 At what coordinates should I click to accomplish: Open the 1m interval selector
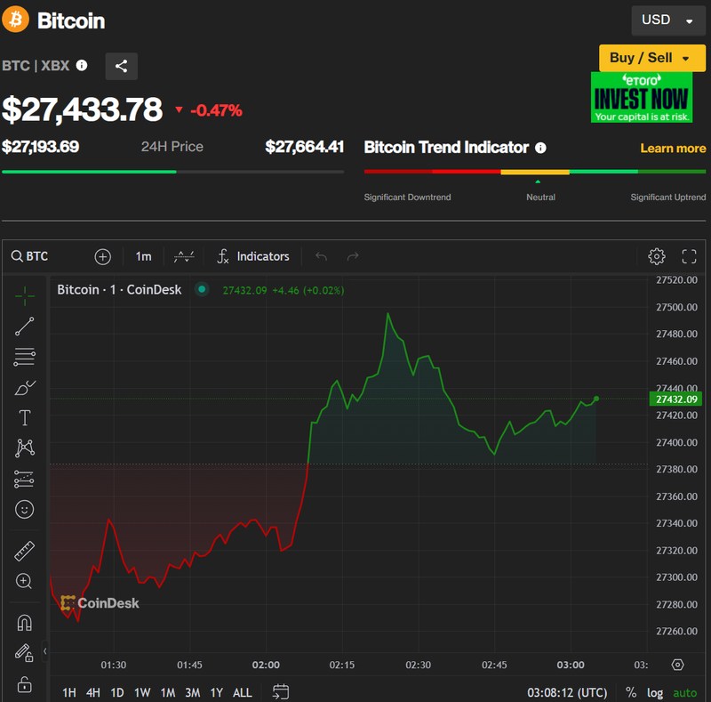[143, 256]
